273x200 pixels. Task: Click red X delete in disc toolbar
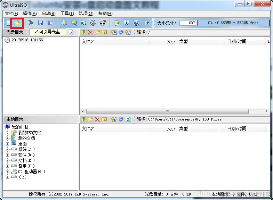(90, 32)
